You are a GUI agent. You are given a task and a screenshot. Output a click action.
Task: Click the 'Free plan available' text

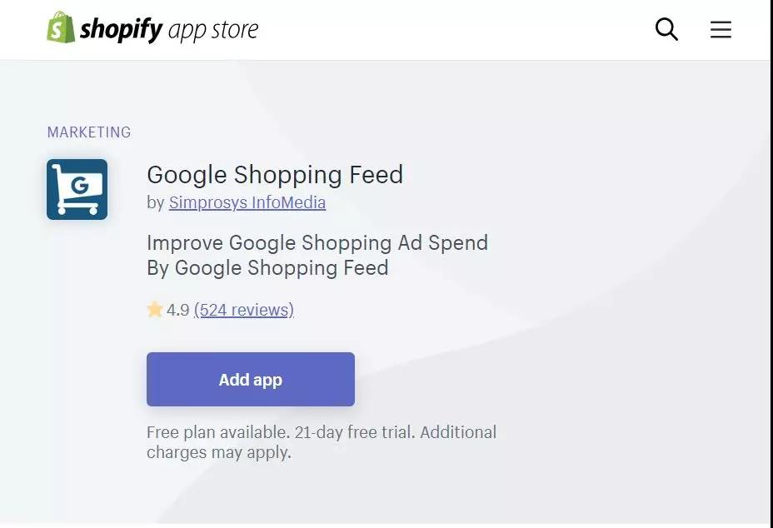tap(217, 432)
